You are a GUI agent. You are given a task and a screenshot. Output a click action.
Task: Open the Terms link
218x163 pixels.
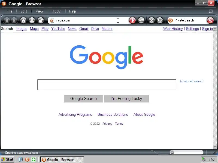119,124
